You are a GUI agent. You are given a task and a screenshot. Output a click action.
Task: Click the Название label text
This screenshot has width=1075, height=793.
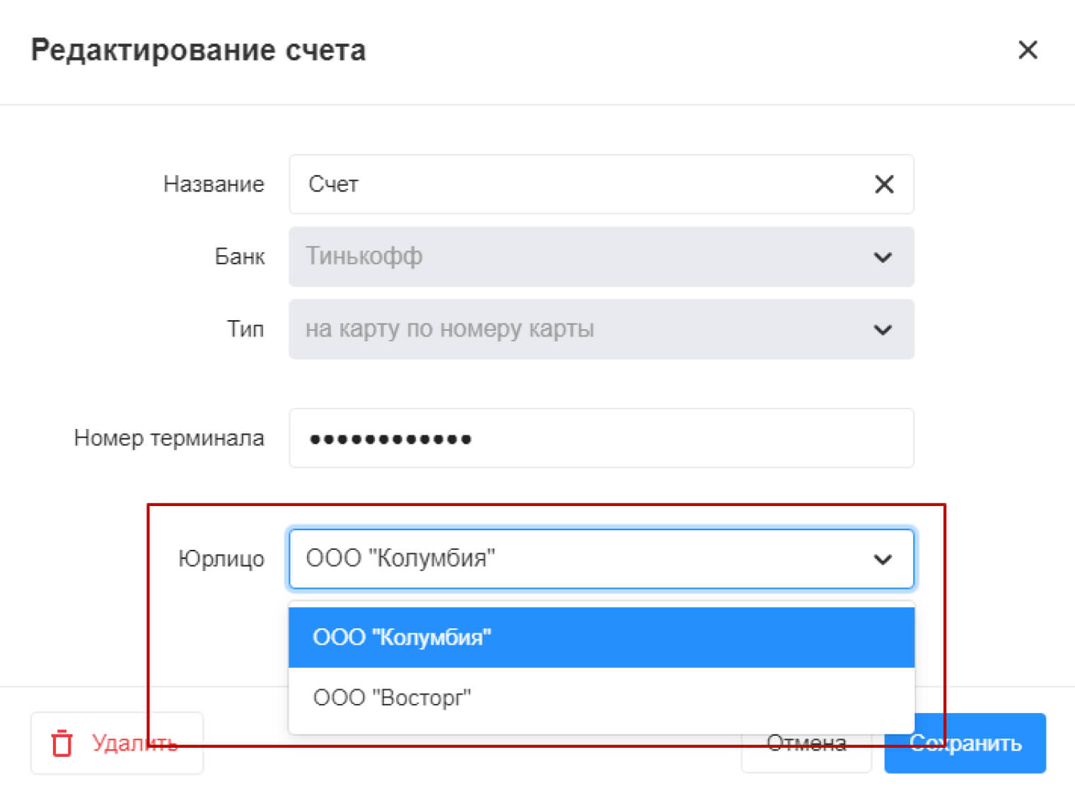click(x=214, y=184)
